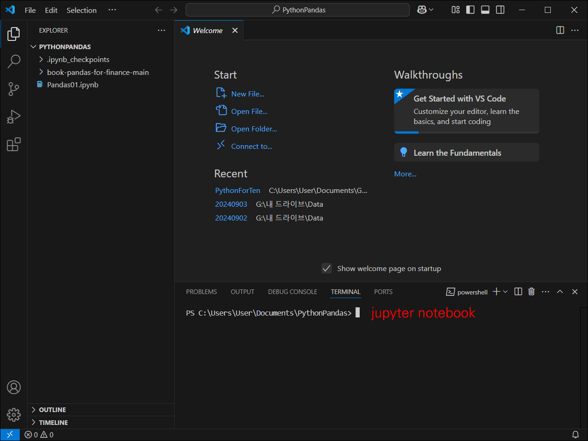Split the terminal

(518, 292)
